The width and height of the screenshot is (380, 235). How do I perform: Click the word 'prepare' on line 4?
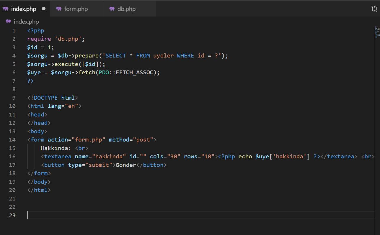(x=87, y=56)
